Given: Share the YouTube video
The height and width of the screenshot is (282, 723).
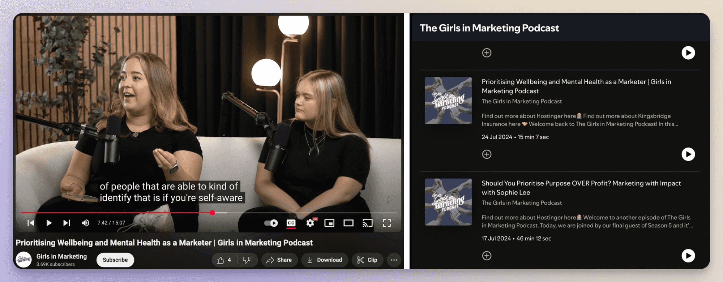Looking at the screenshot, I should tap(279, 260).
